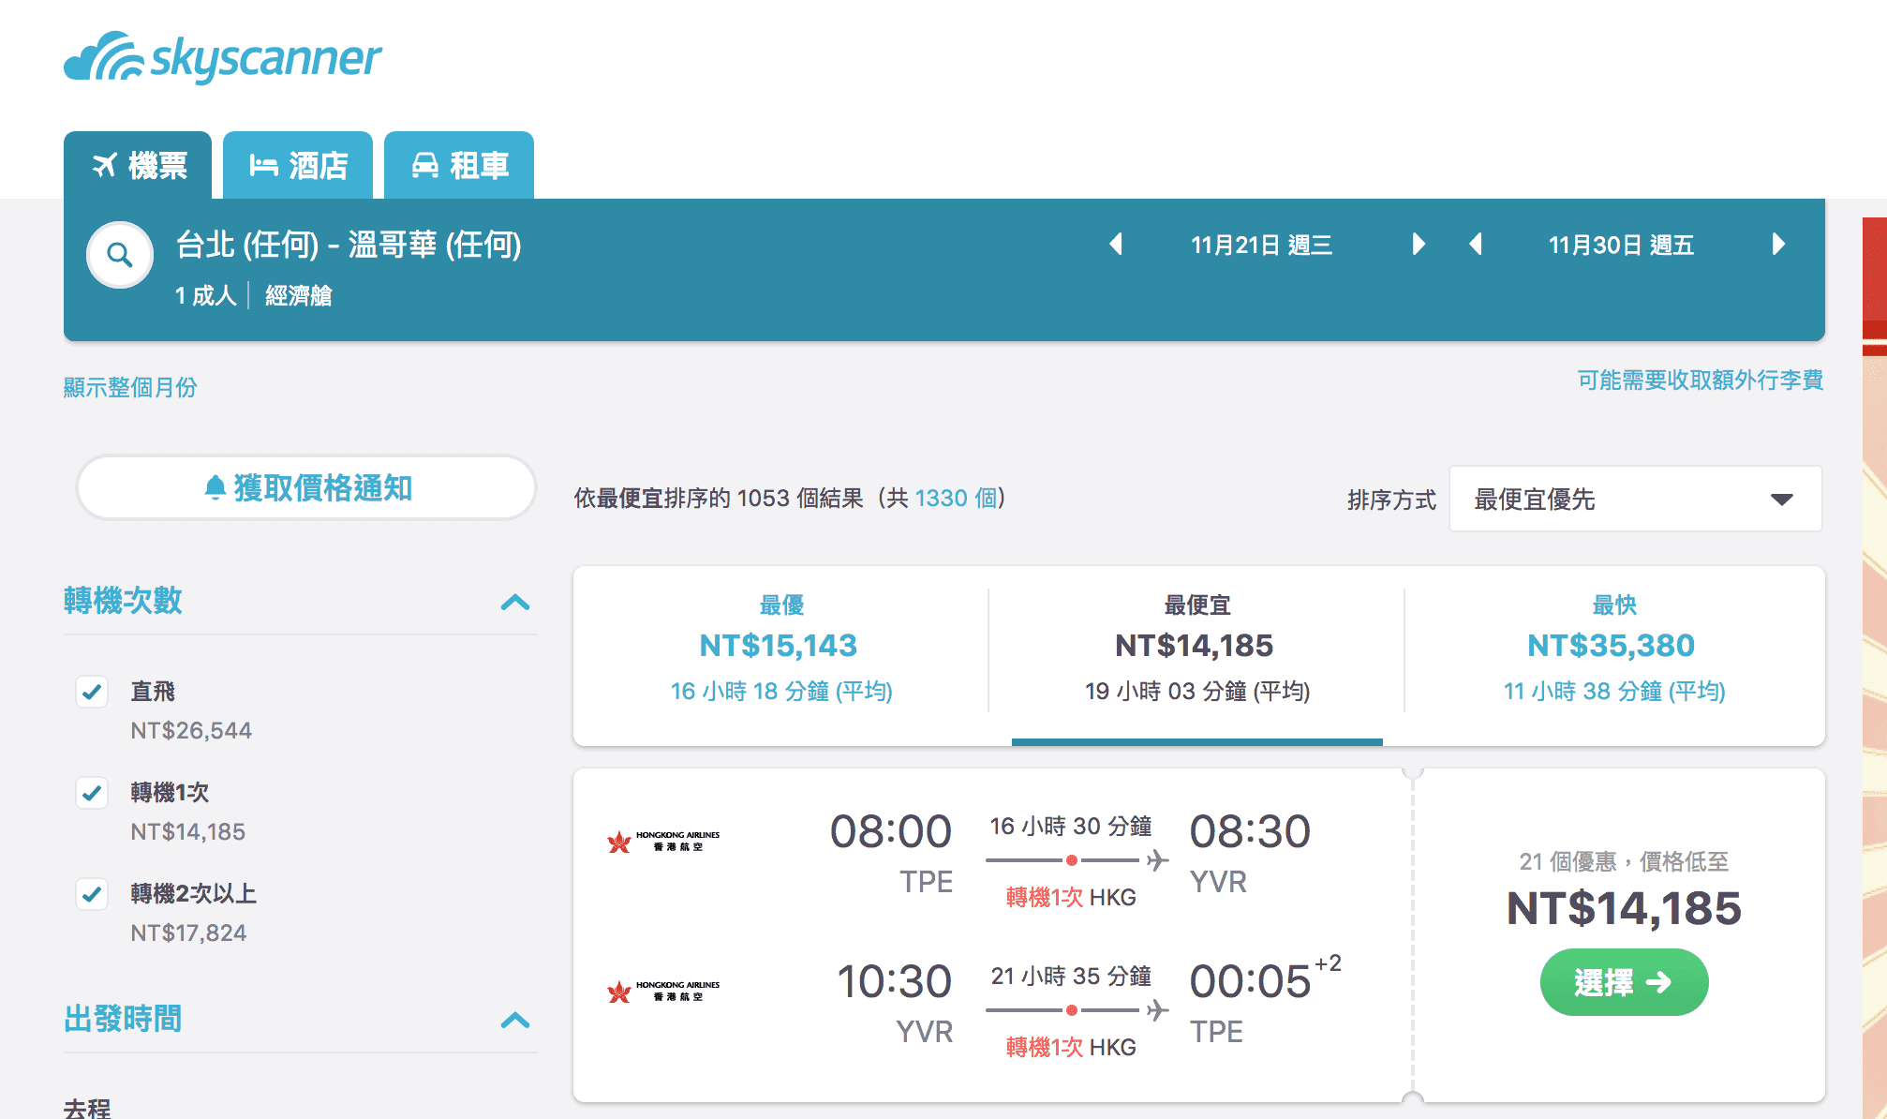The image size is (1887, 1119).
Task: Select the 最快 results tab
Action: 1610,647
